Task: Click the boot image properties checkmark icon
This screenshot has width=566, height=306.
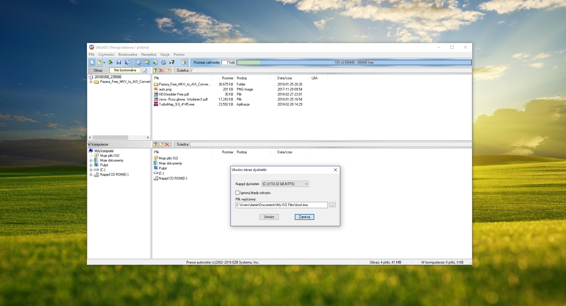Action: [145, 70]
